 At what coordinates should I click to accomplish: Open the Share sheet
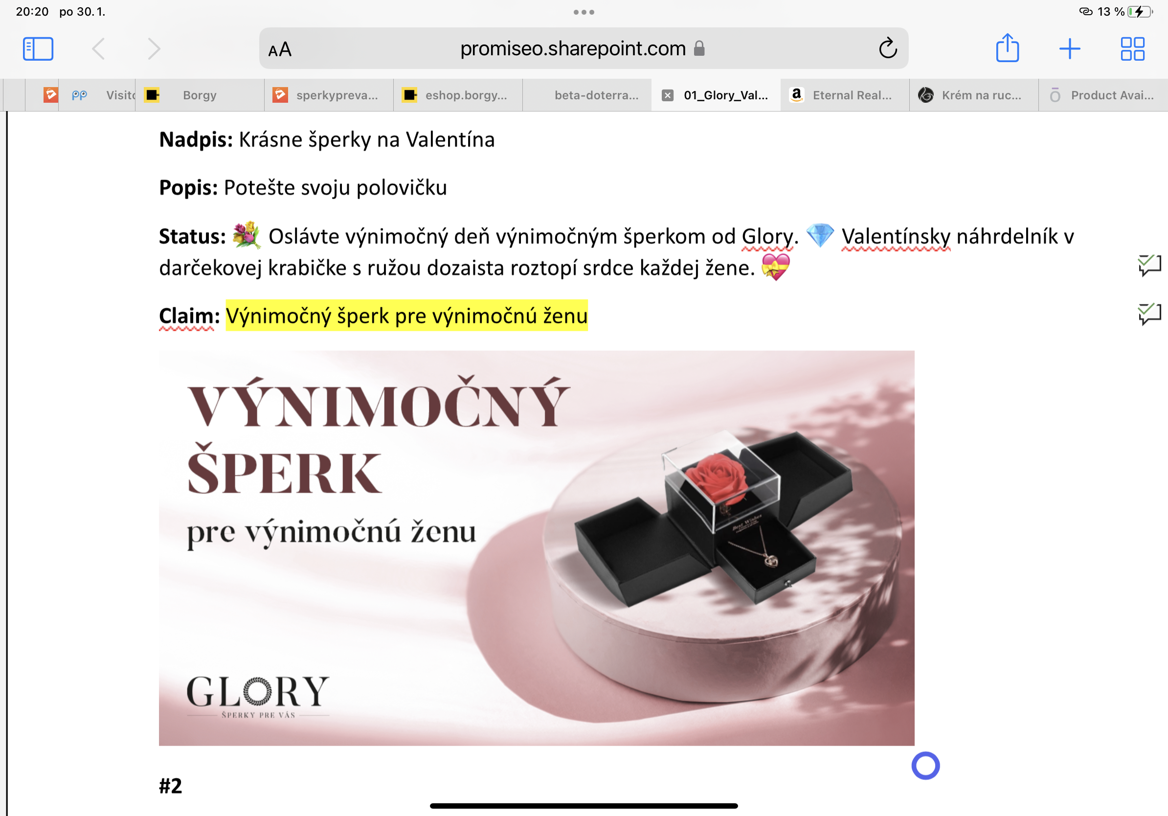1007,48
